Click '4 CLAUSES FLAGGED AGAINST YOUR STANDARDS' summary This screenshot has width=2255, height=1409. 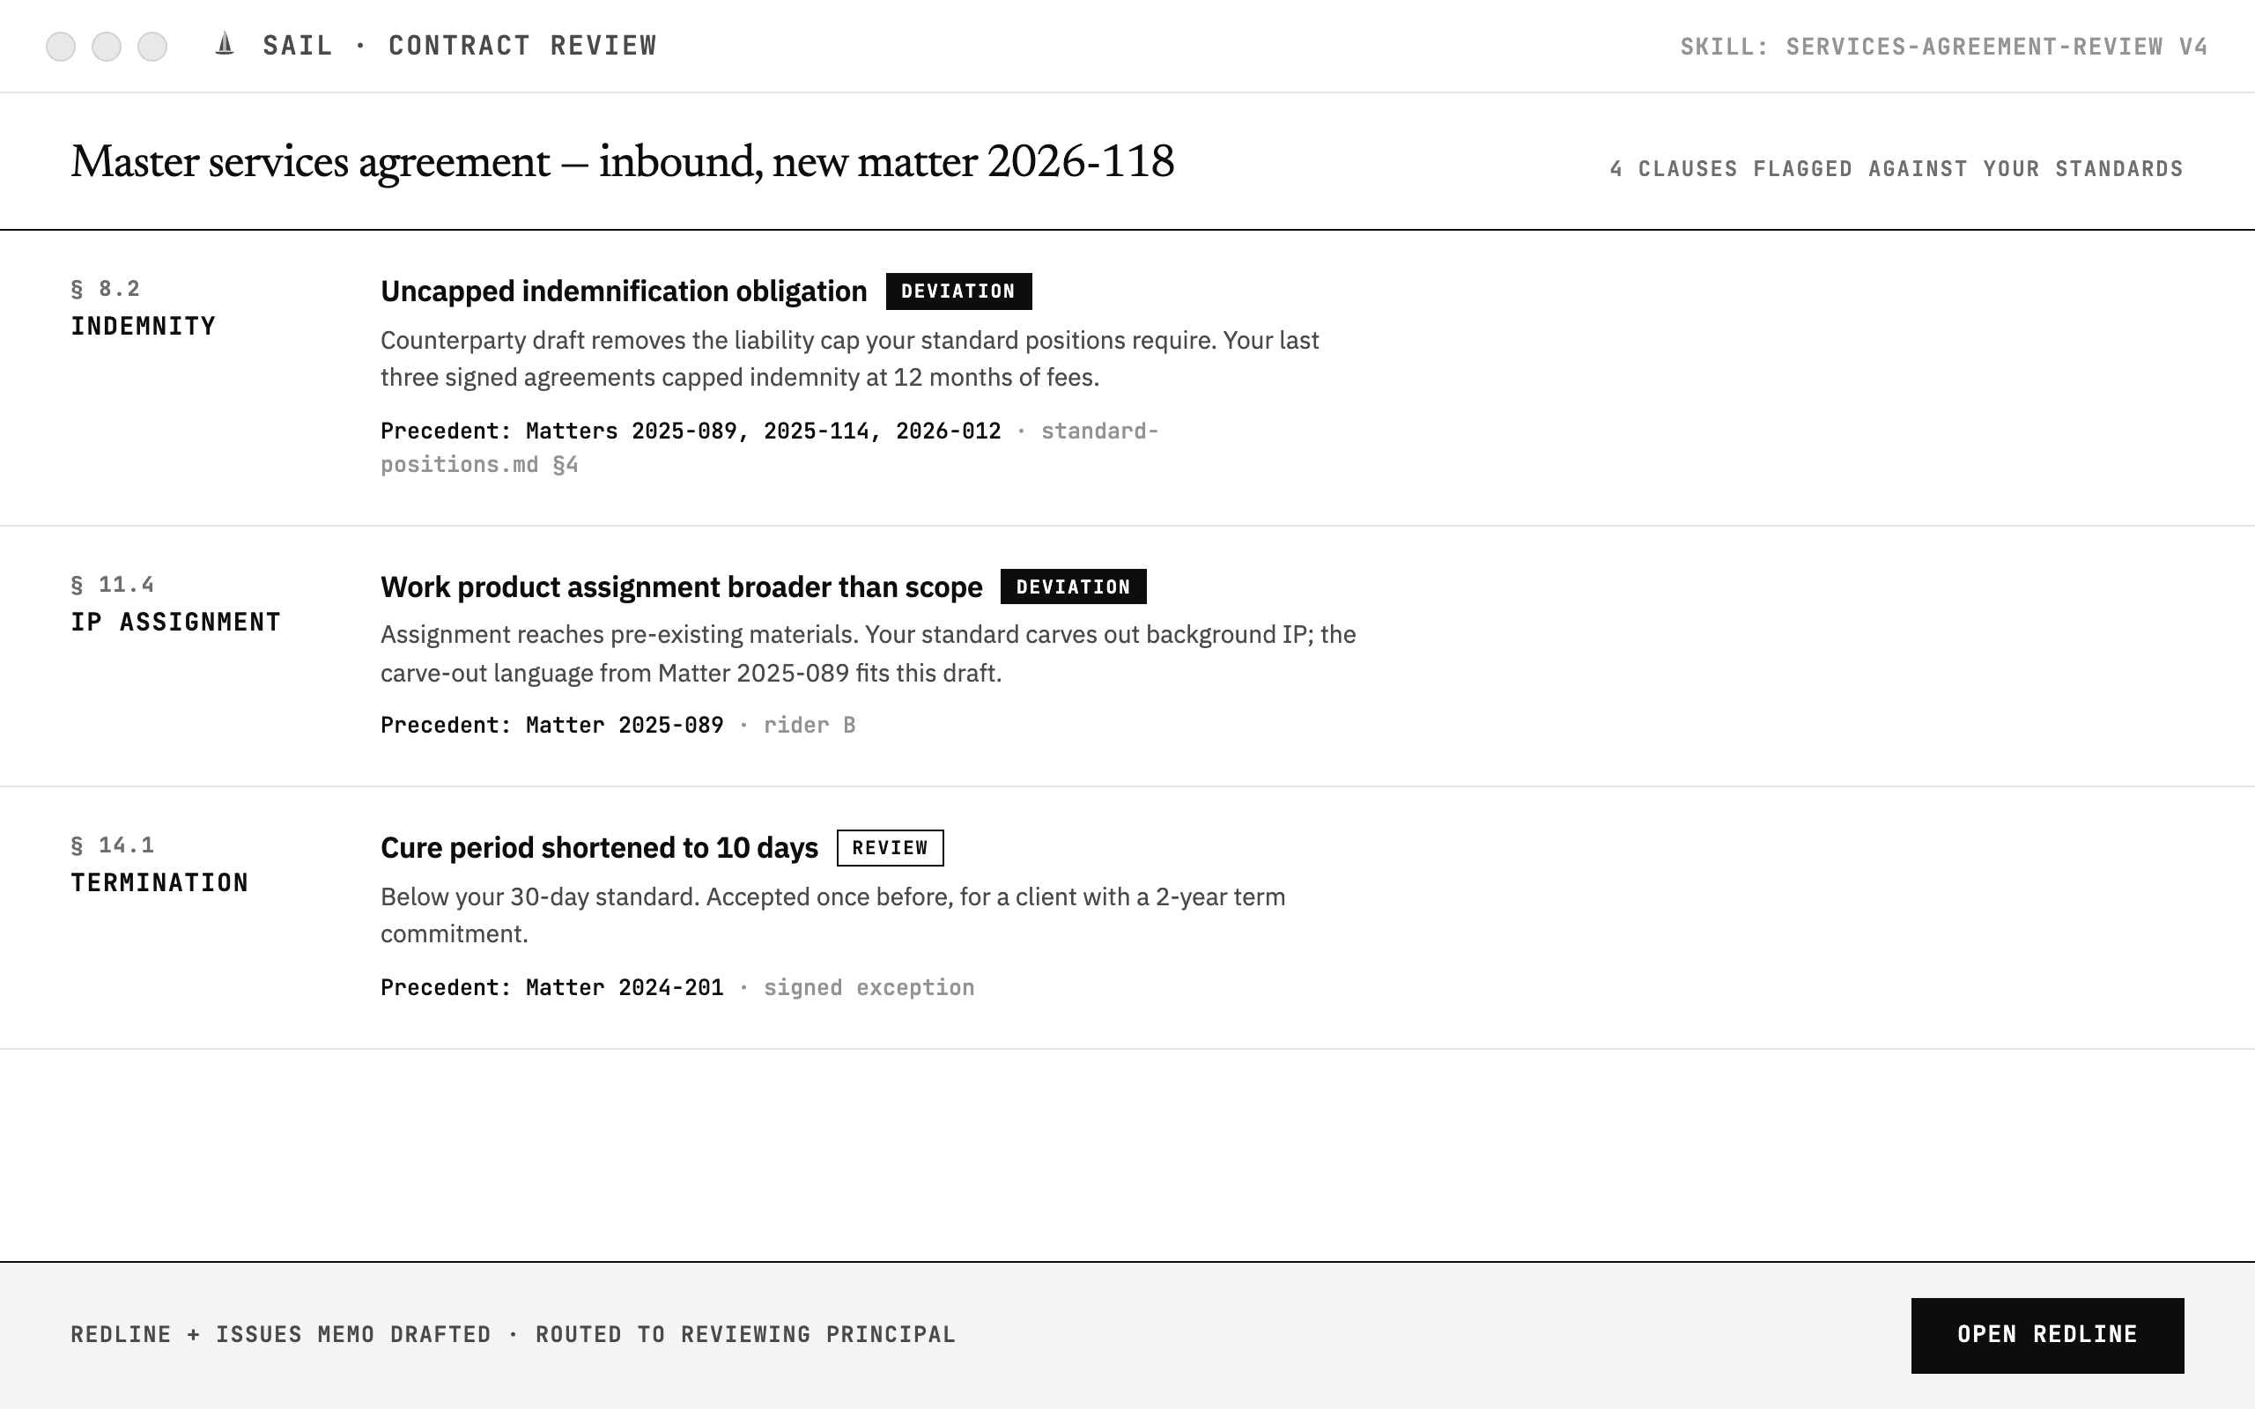pyautogui.click(x=1896, y=169)
